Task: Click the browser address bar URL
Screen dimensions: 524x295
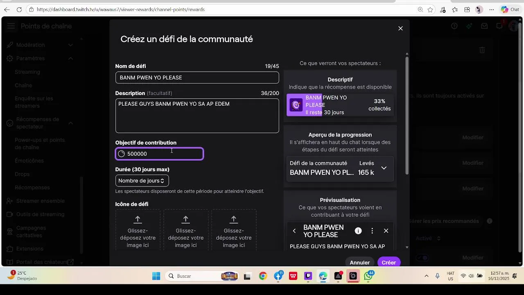Action: 121,9
